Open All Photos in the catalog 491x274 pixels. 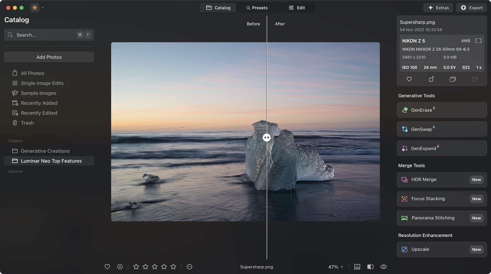pos(32,73)
